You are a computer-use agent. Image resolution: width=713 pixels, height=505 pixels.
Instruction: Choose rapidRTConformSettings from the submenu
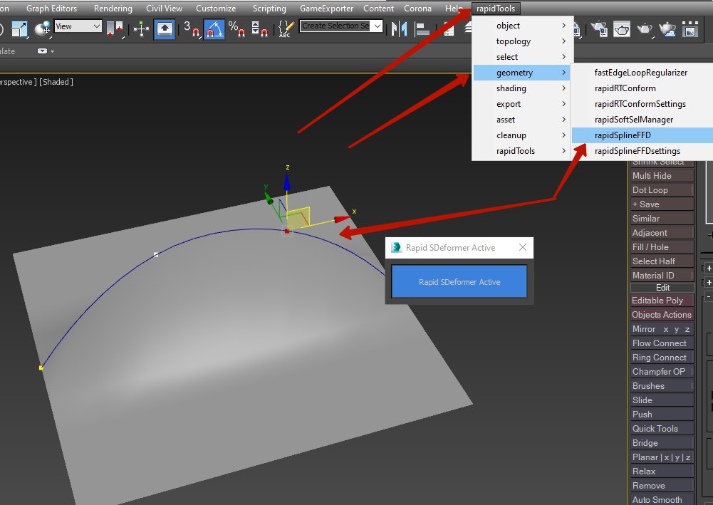coord(640,104)
